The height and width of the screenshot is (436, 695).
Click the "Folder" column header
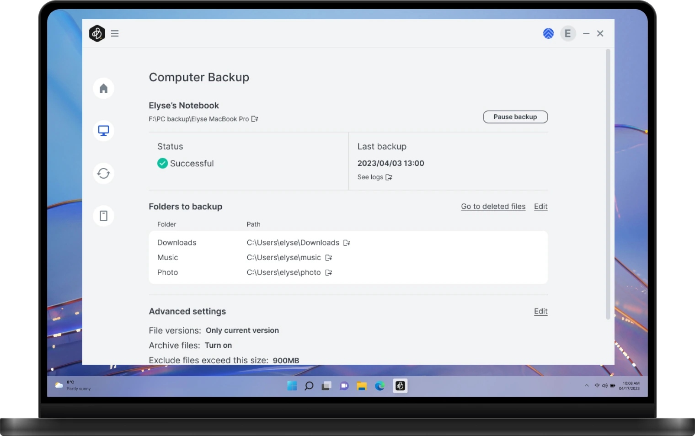tap(167, 224)
